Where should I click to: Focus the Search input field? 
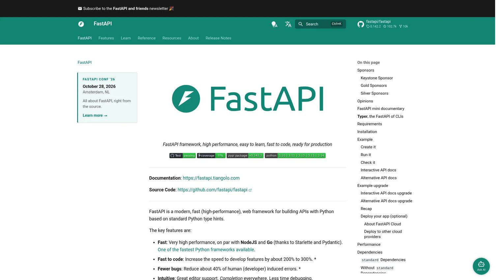tap(320, 24)
